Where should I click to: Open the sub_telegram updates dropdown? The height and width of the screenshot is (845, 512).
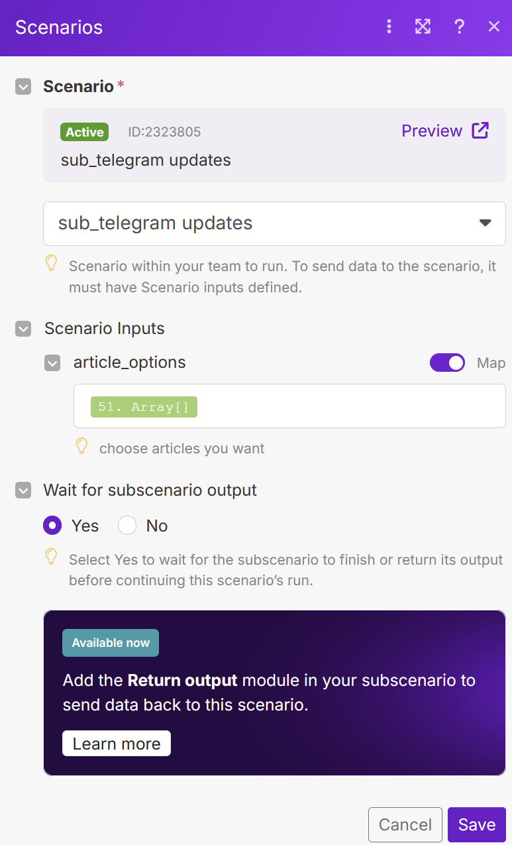[x=274, y=223]
